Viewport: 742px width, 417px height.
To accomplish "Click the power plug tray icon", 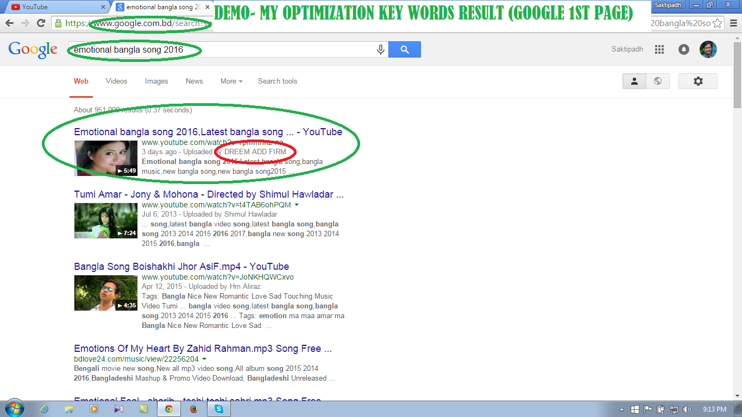I will [661, 409].
